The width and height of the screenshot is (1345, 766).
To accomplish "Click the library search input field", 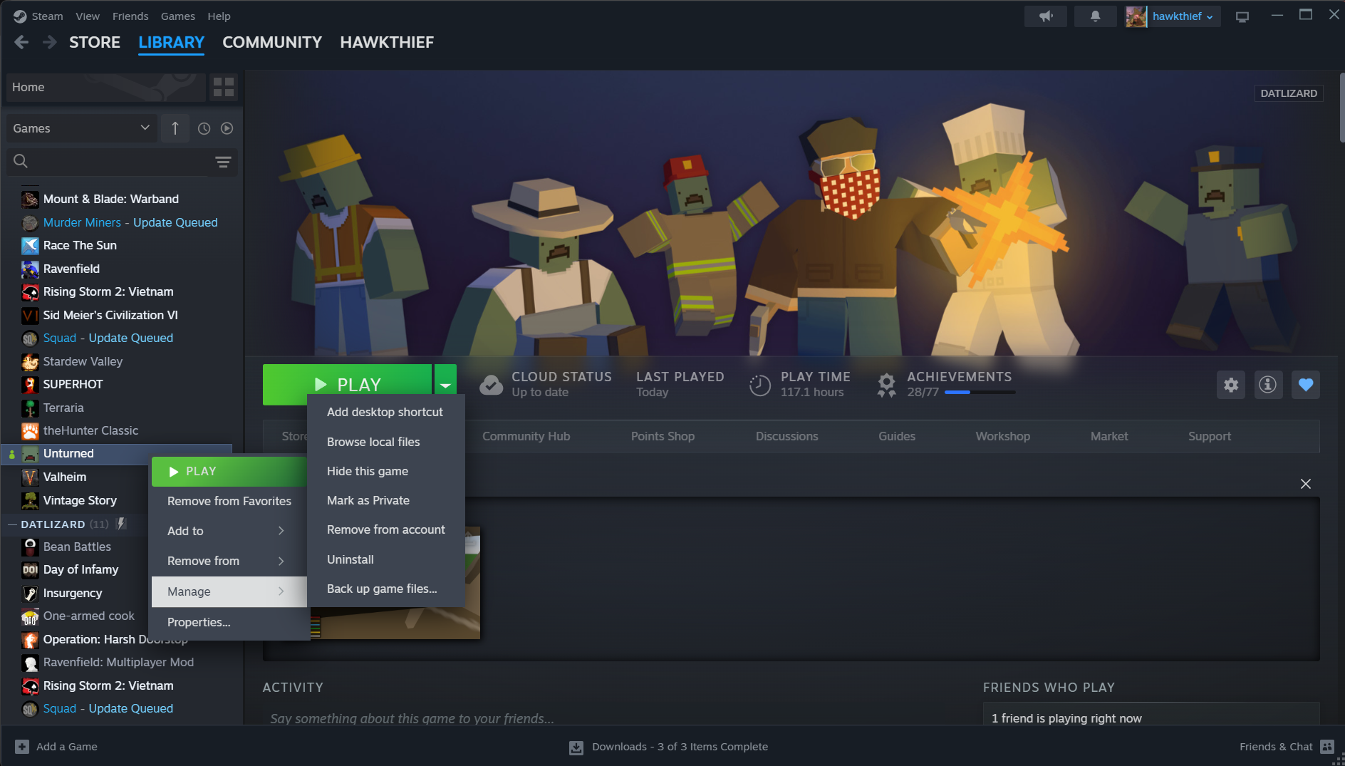I will tap(121, 162).
